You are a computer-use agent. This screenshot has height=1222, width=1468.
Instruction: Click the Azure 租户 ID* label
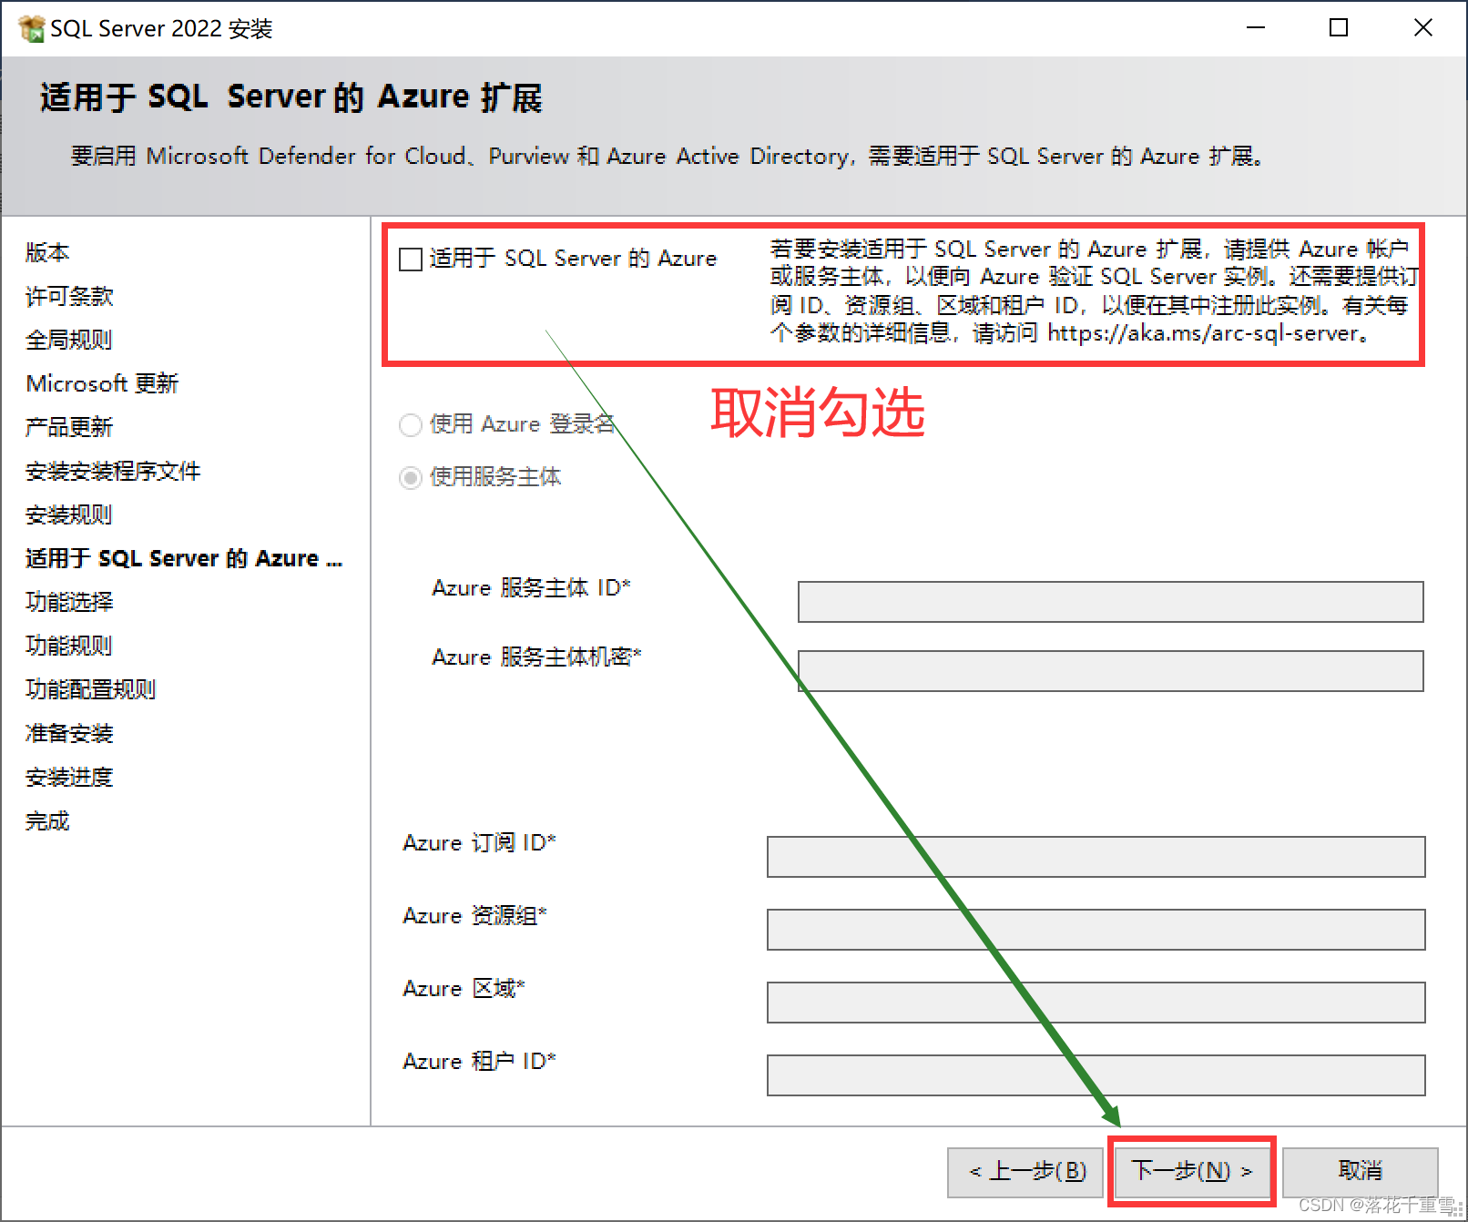[479, 1061]
